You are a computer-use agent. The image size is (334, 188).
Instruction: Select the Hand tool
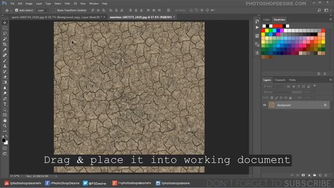pyautogui.click(x=5, y=121)
